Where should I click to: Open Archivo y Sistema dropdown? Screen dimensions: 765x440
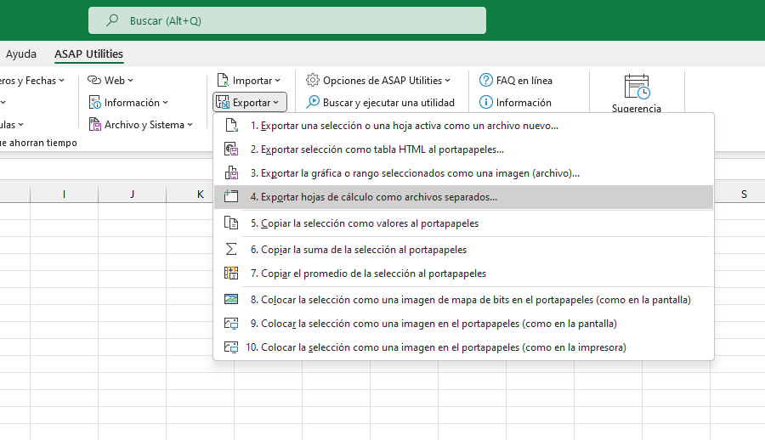(x=140, y=124)
